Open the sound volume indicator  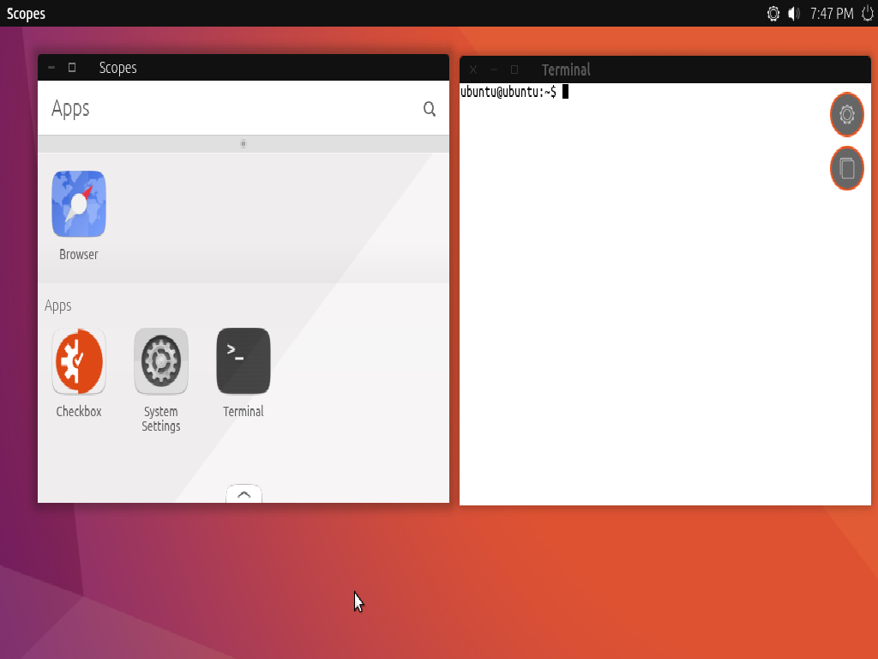(794, 14)
